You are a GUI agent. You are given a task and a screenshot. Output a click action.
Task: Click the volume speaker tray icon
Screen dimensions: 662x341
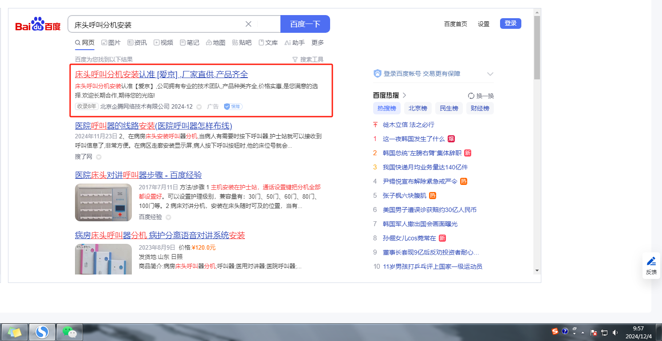615,332
